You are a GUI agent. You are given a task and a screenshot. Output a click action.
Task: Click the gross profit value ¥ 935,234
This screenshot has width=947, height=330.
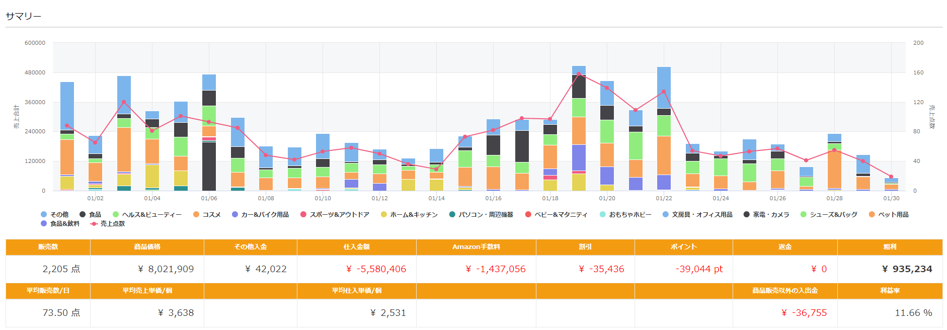(907, 269)
